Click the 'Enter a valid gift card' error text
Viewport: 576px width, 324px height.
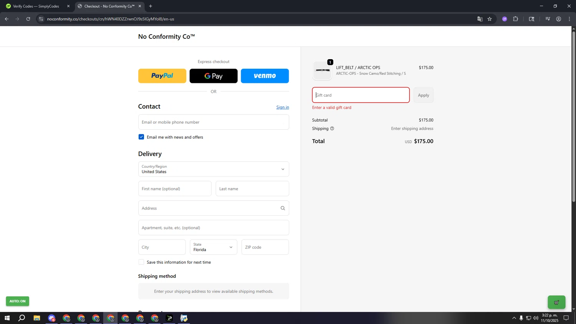point(332,107)
